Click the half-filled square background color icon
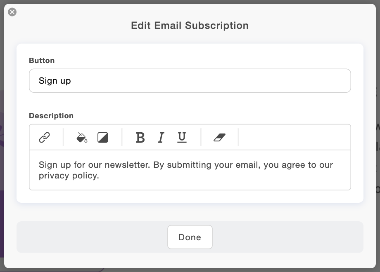Viewport: 380px width, 272px height. click(102, 137)
